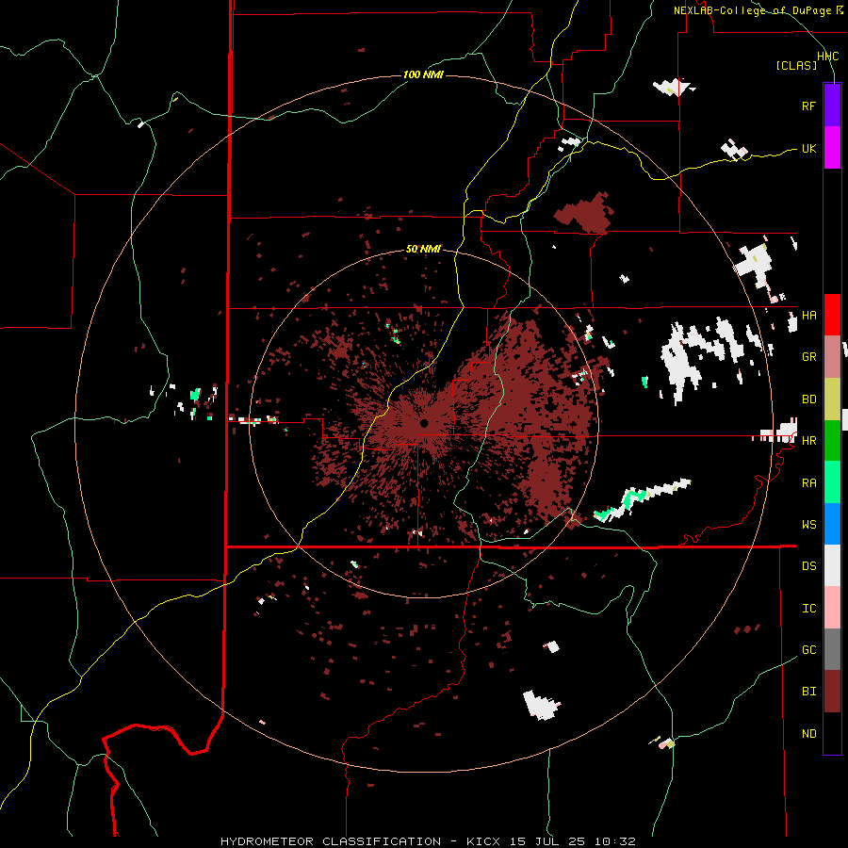
Task: Click the "GR" legend label
Action: (808, 357)
